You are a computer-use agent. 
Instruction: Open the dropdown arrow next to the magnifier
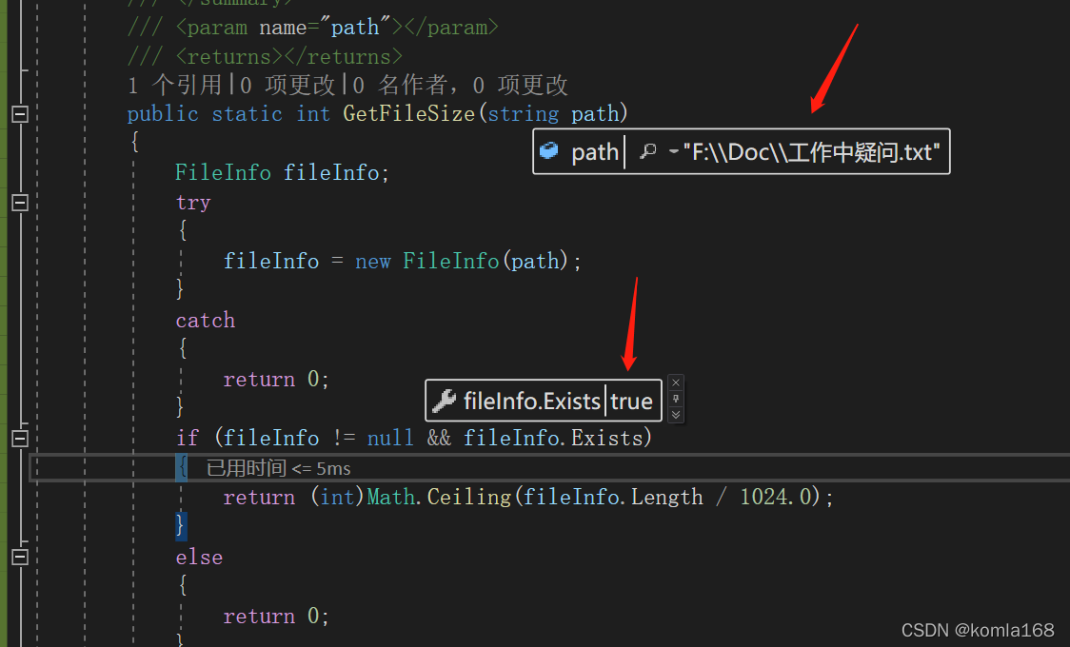(673, 150)
